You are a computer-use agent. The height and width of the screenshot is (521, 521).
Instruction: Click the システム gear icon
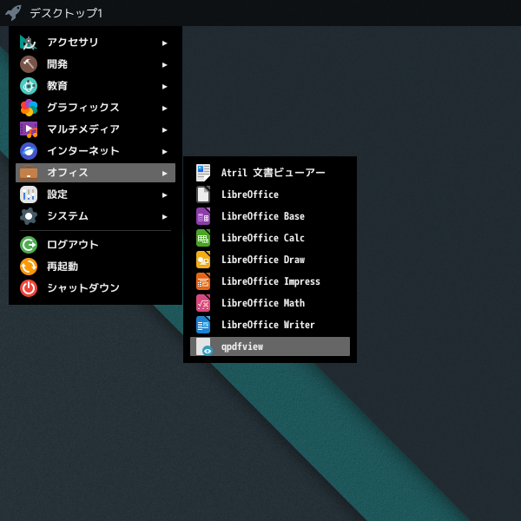click(x=29, y=216)
